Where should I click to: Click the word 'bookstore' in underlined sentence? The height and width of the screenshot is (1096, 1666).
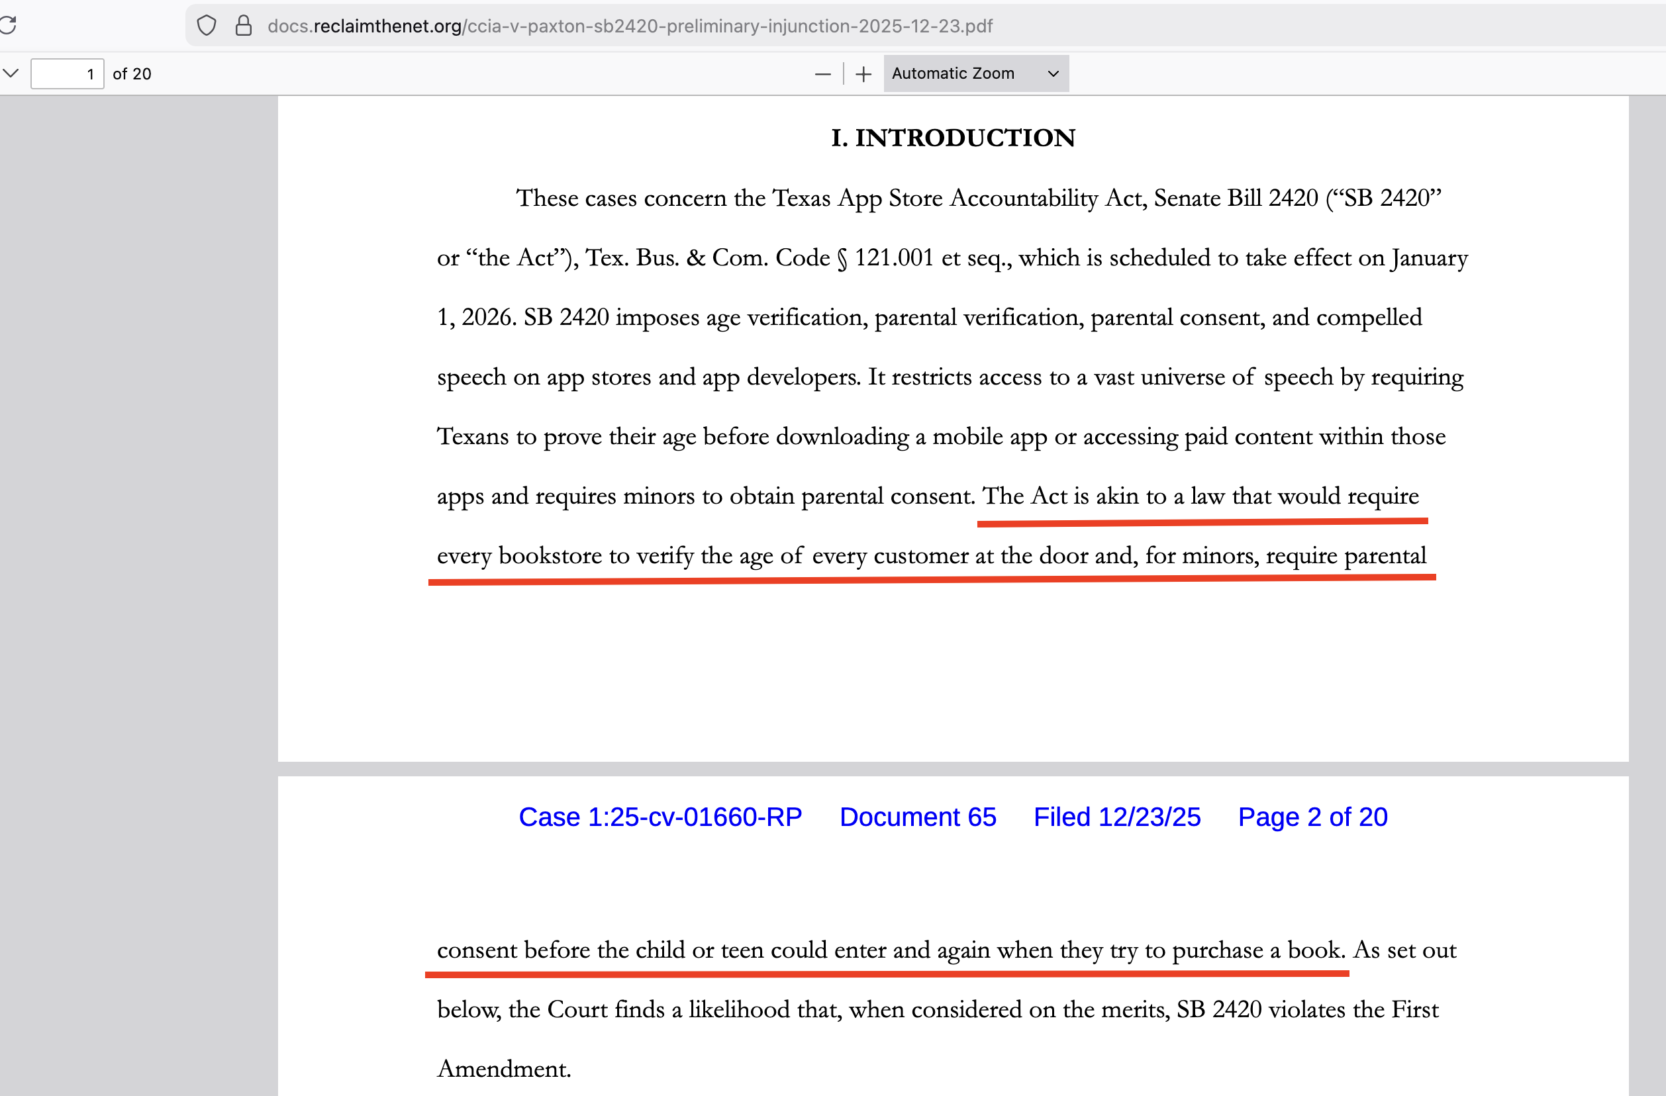coord(550,556)
